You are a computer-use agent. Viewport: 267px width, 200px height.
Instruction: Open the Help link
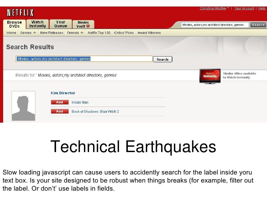(x=262, y=8)
